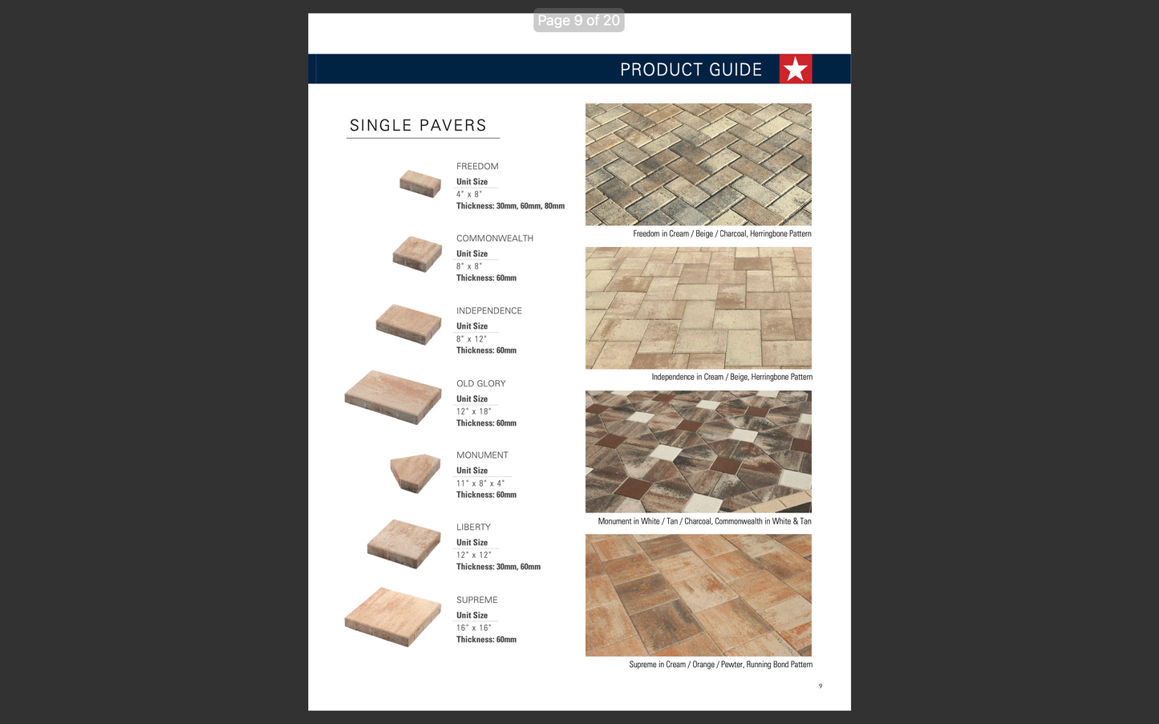The width and height of the screenshot is (1159, 724).
Task: Click the Page 9 of 20 indicator
Action: [x=579, y=20]
